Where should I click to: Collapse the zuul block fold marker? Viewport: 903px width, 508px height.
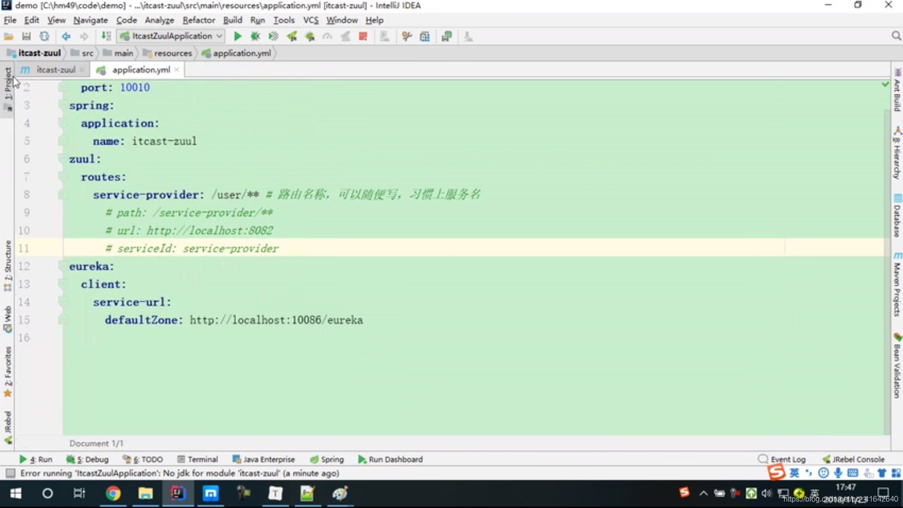[63, 159]
